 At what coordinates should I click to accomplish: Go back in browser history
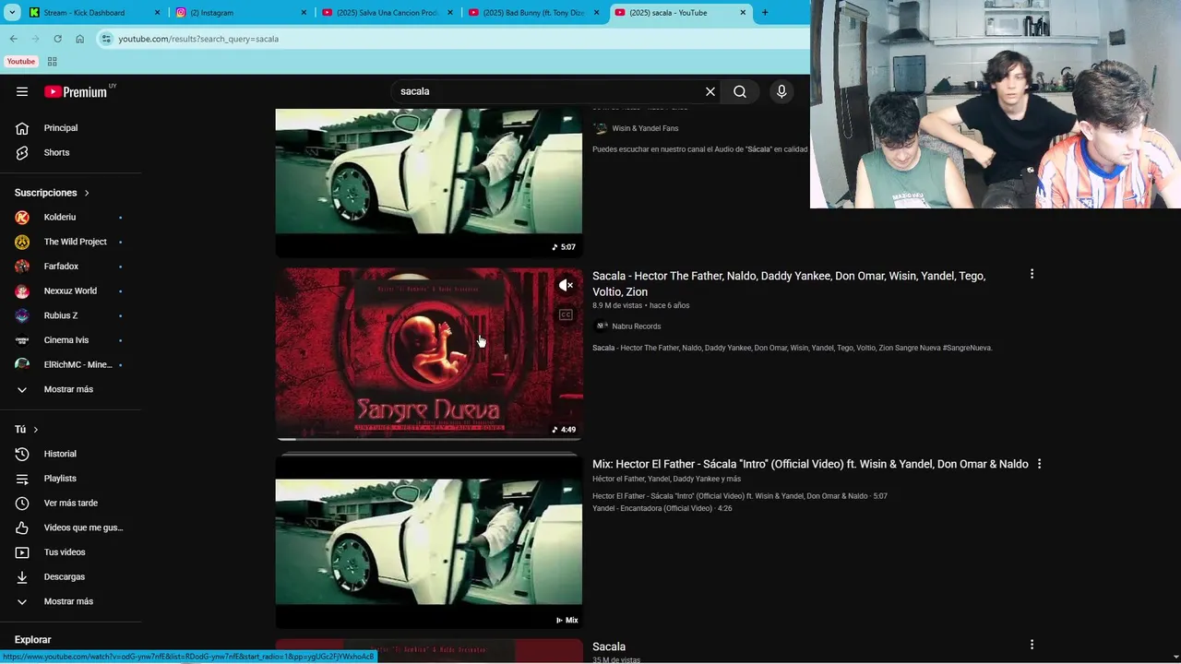(14, 39)
